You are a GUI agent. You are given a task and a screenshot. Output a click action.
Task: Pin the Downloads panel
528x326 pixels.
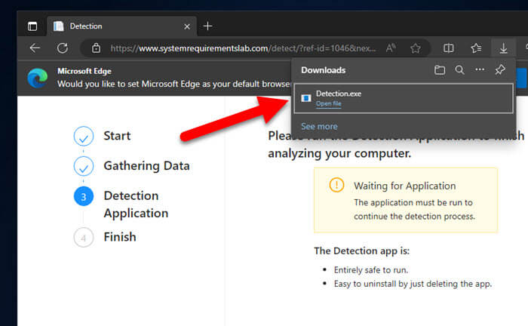click(x=500, y=69)
